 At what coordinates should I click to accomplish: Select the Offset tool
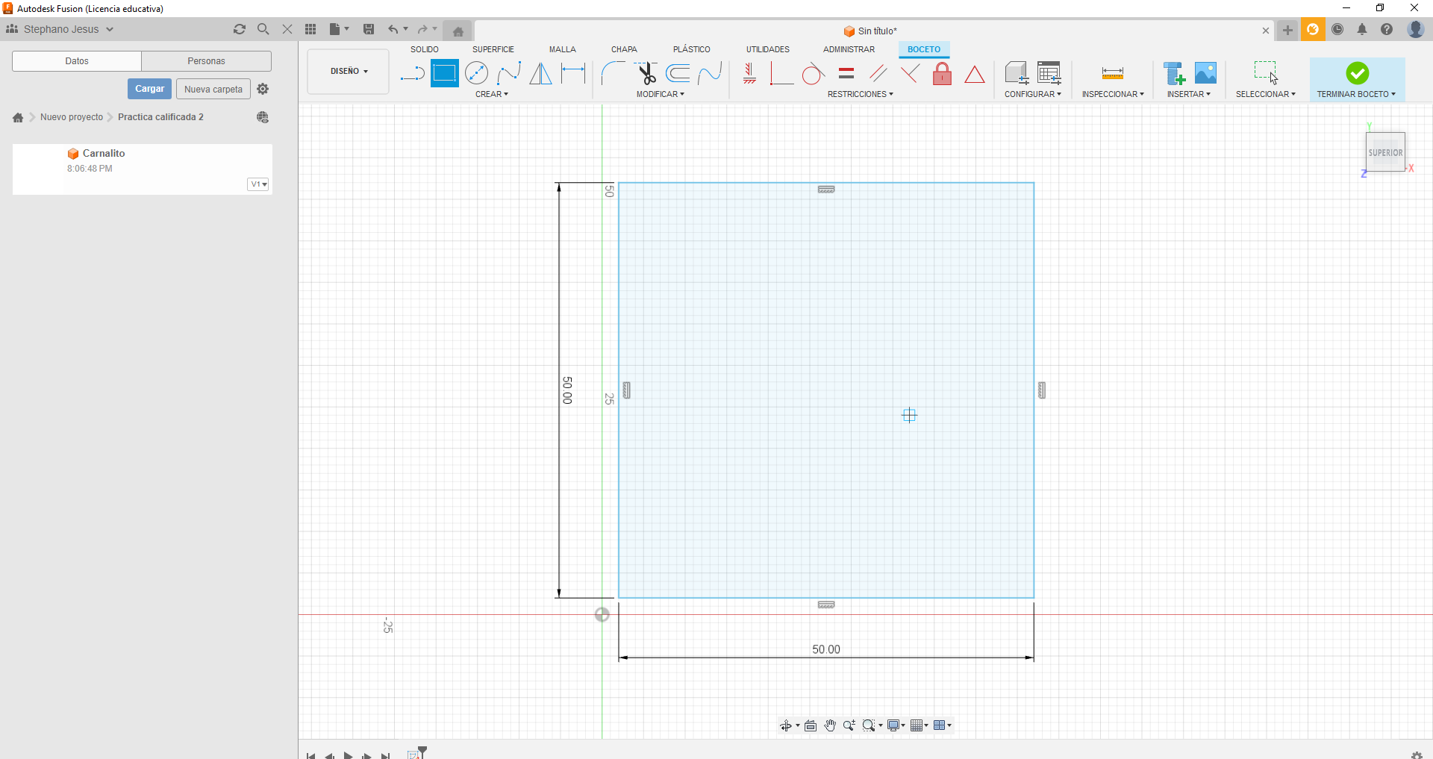678,73
